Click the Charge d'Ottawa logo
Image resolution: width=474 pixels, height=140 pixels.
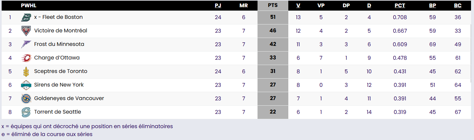click(26, 58)
